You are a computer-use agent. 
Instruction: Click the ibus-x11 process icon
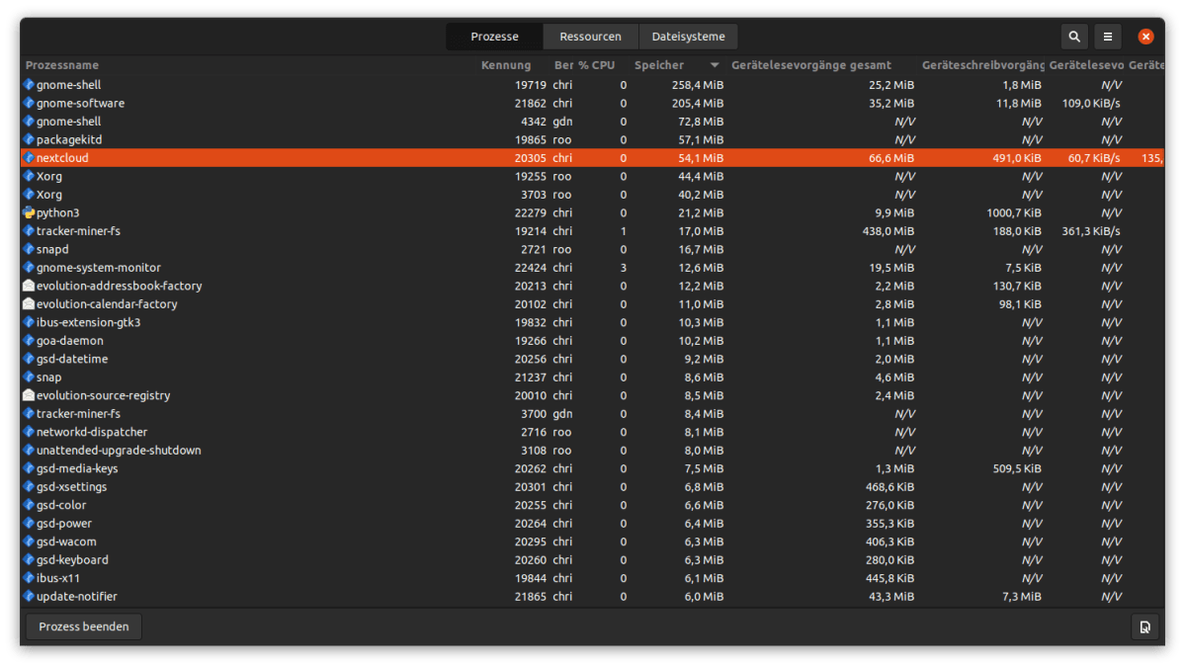click(29, 578)
